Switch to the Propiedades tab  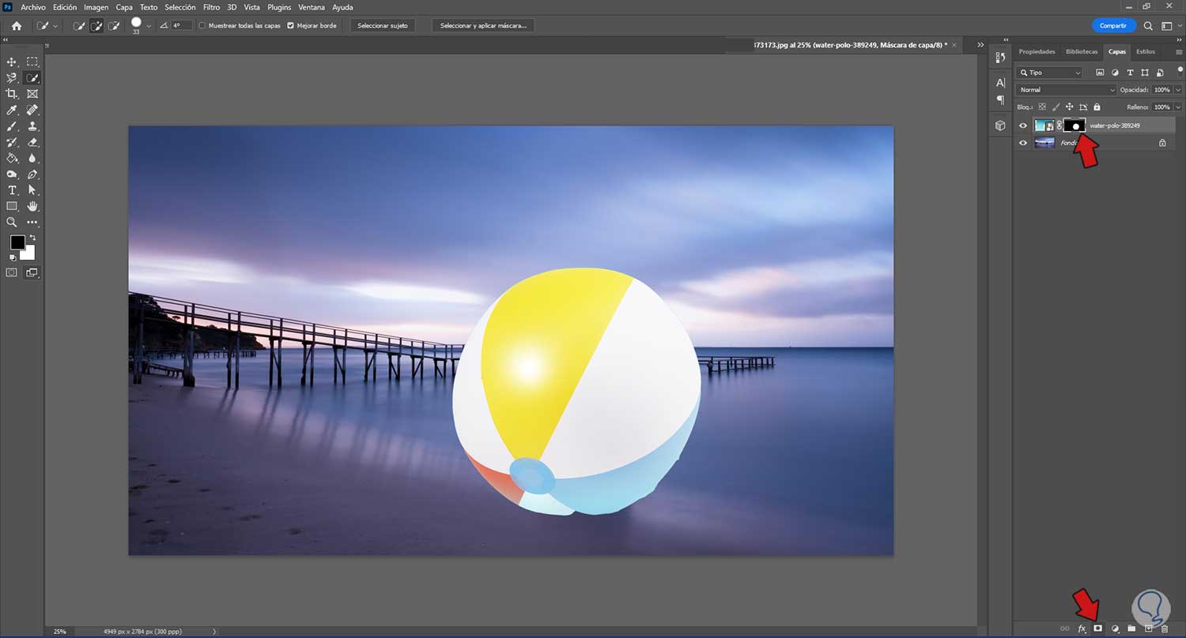click(1037, 51)
